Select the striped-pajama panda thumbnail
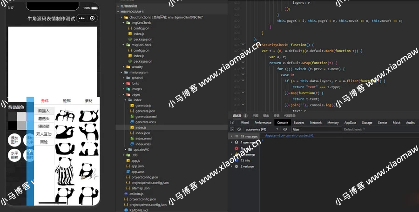The image size is (419, 212). point(65,171)
